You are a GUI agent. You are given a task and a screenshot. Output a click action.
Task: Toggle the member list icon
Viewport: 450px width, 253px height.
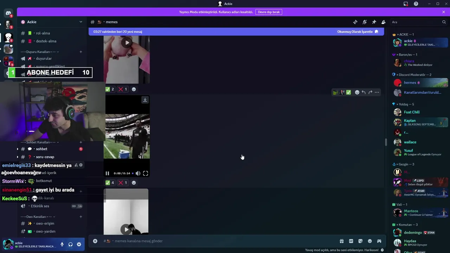(384, 22)
